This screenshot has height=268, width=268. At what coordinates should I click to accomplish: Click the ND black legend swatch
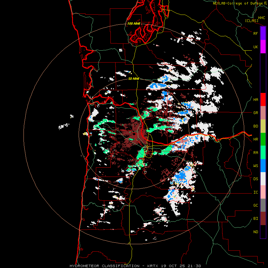coord(263,232)
